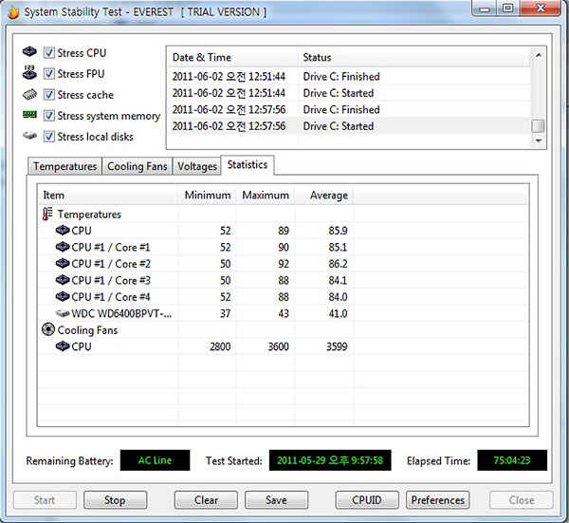This screenshot has width=569, height=523.
Task: Select the 12:57:56 Drive C: Finished log entry
Action: tap(349, 109)
